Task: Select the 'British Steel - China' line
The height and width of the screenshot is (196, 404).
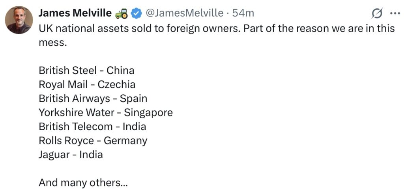Action: pyautogui.click(x=86, y=70)
